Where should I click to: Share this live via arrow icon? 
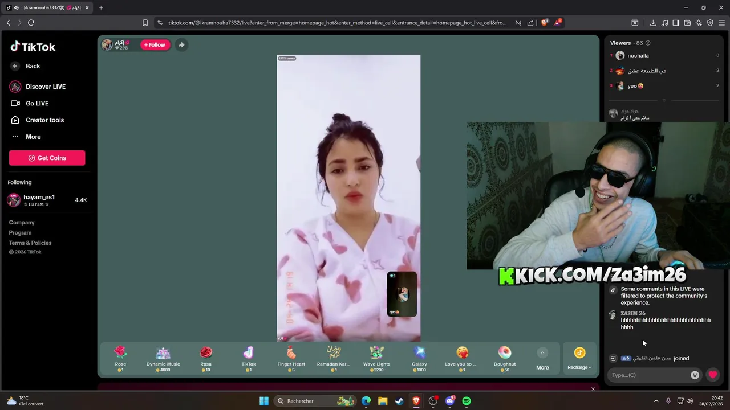click(x=181, y=45)
